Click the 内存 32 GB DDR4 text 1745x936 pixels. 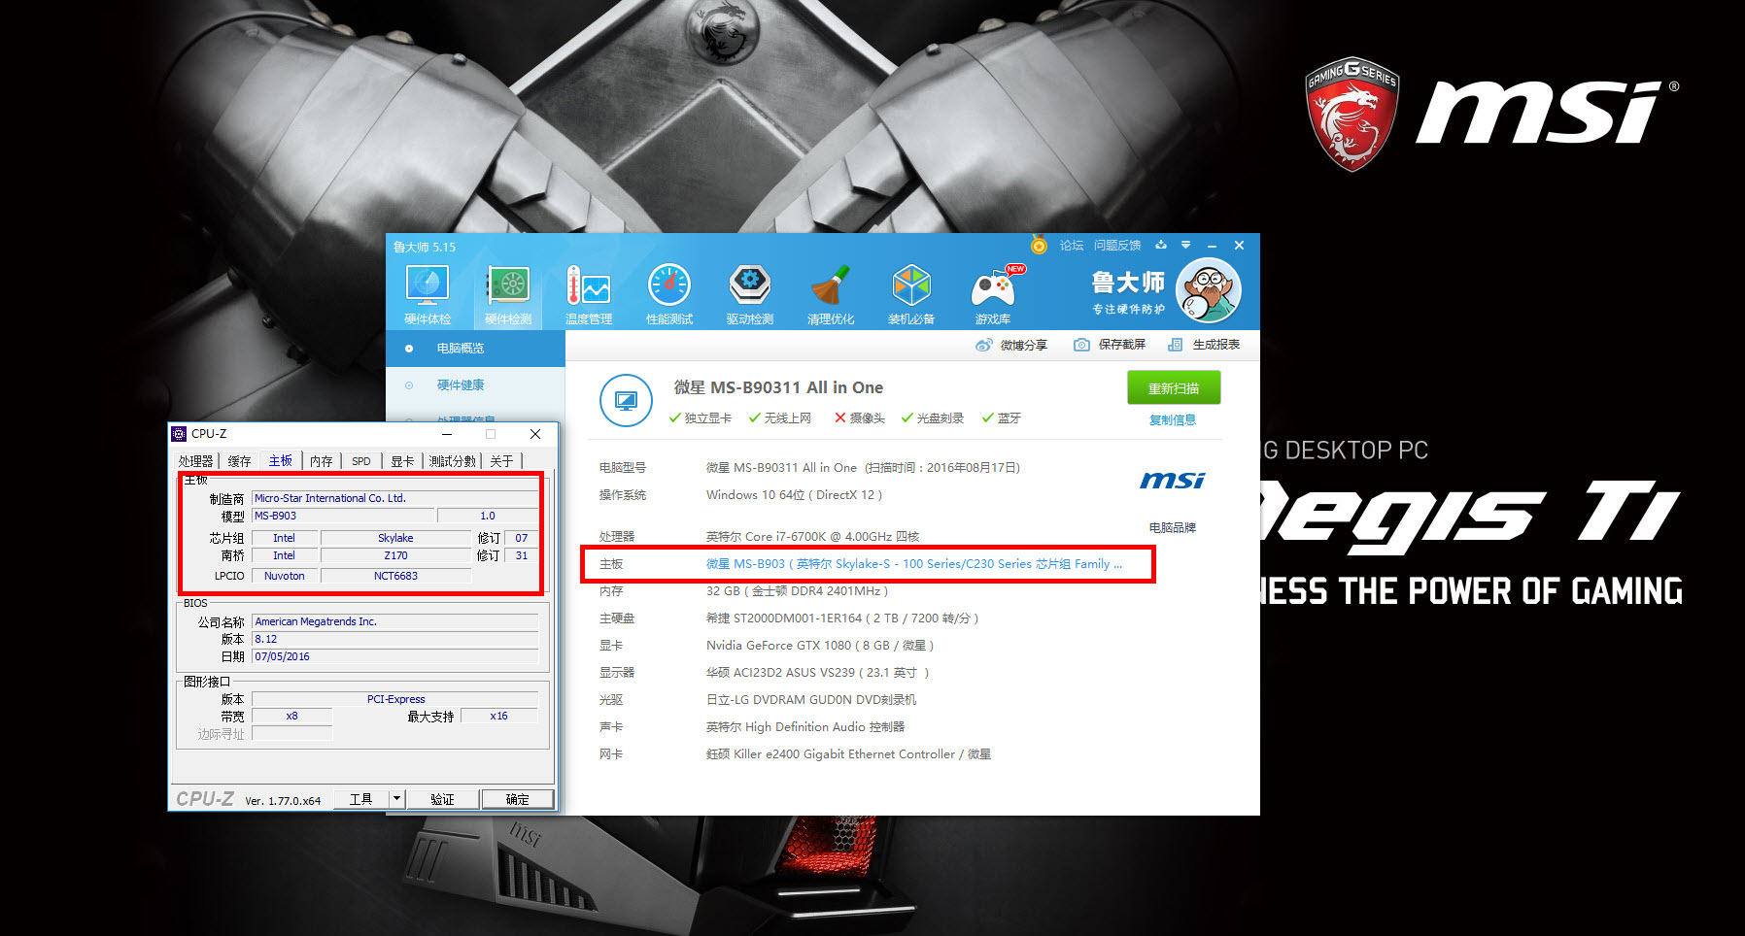point(797,591)
